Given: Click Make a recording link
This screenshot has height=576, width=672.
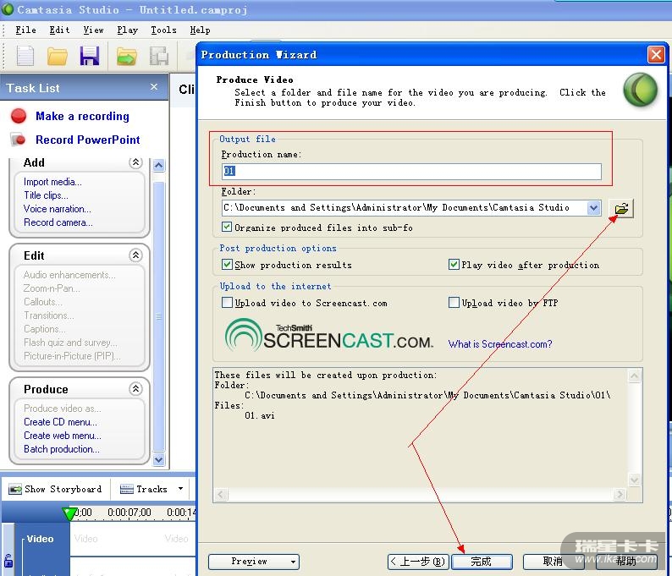Looking at the screenshot, I should 82,116.
